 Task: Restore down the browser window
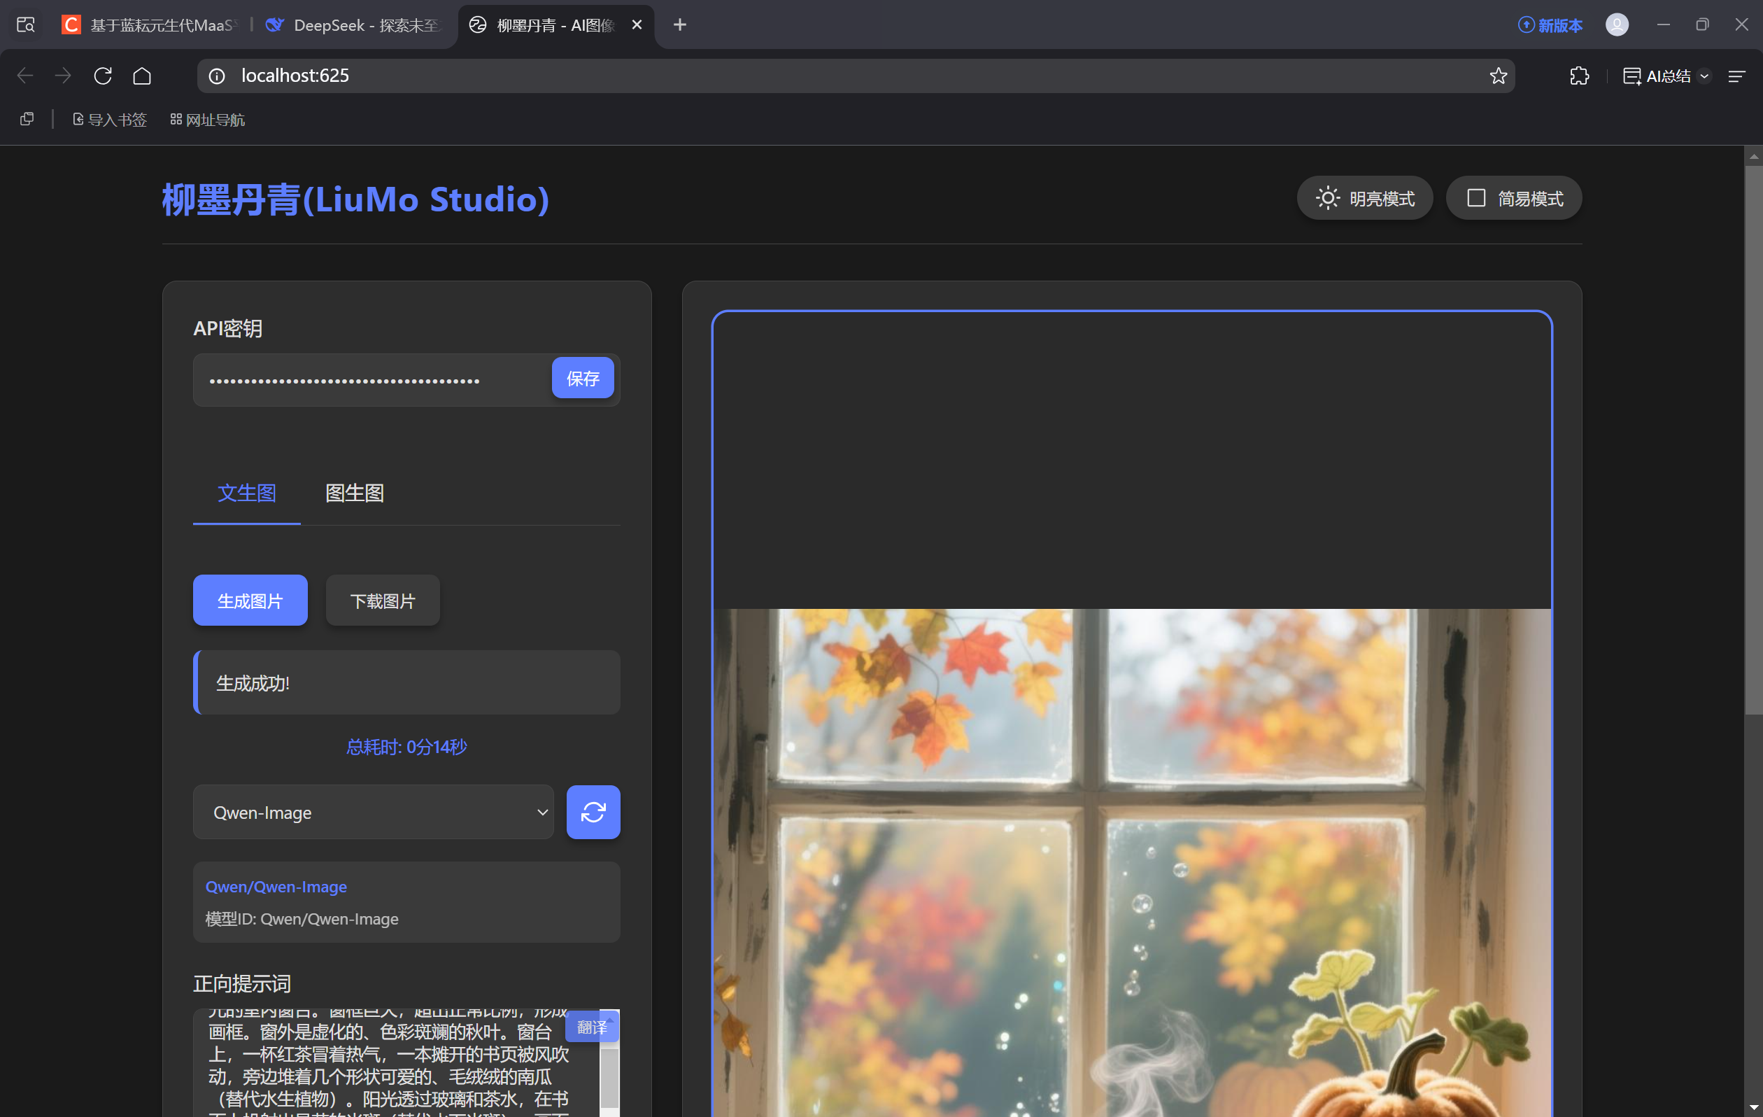pyautogui.click(x=1702, y=25)
